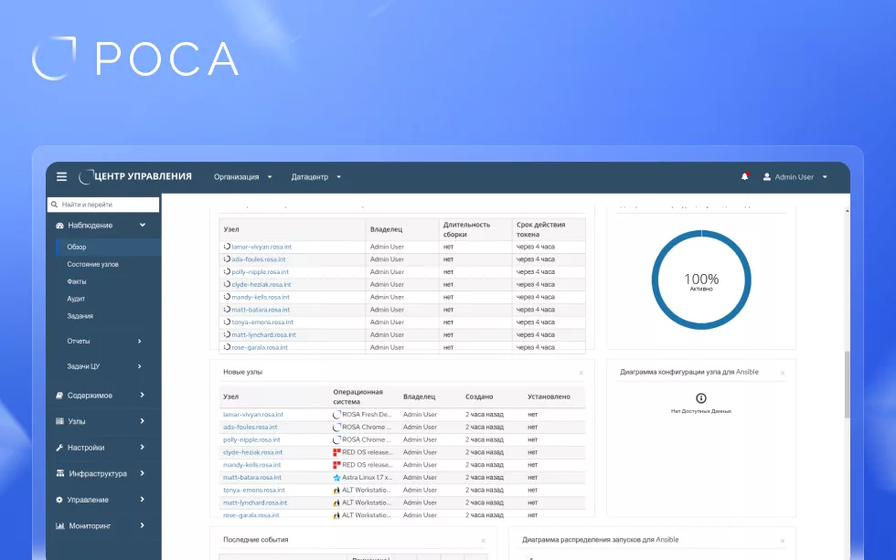This screenshot has width=896, height=560.
Task: Click the Операционная система column header
Action: click(x=357, y=396)
